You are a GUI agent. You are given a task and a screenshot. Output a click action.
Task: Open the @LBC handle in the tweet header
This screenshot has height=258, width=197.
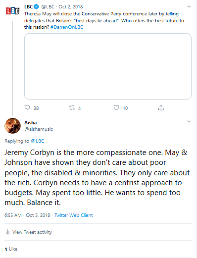pyautogui.click(x=48, y=7)
